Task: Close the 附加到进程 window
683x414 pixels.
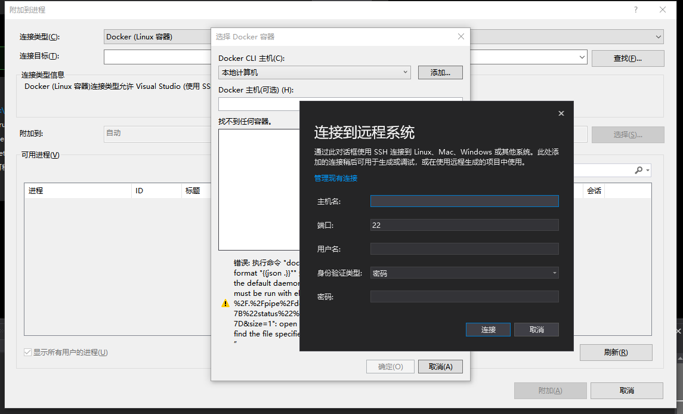Action: 663,10
